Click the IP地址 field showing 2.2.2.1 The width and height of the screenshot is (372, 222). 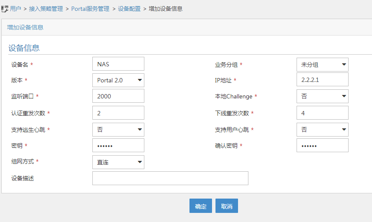click(322, 80)
